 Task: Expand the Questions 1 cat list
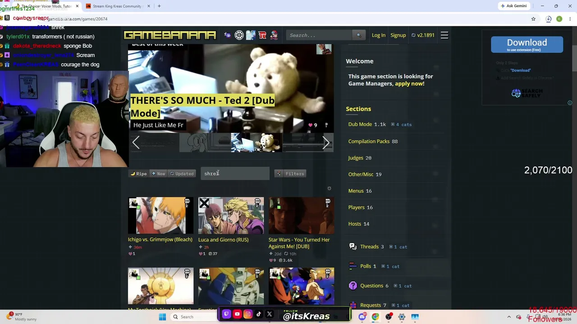[403, 286]
